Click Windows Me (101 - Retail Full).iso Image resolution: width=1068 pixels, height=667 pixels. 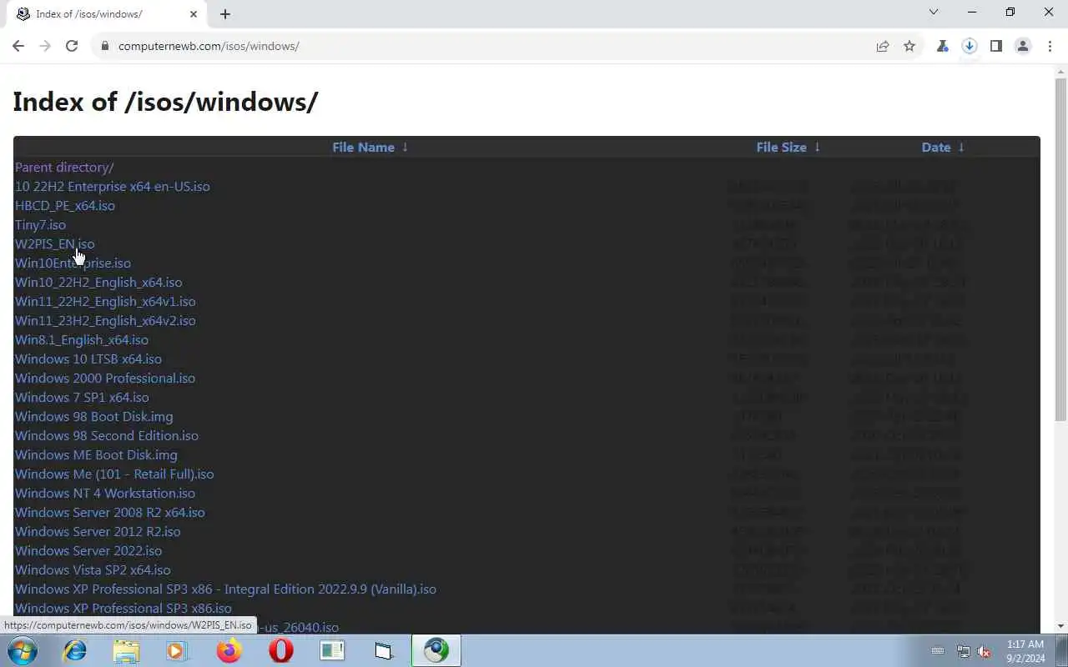(114, 474)
